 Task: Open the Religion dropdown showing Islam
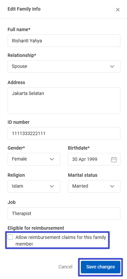click(34, 186)
